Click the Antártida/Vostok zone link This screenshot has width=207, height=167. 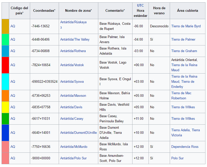coord(72,65)
